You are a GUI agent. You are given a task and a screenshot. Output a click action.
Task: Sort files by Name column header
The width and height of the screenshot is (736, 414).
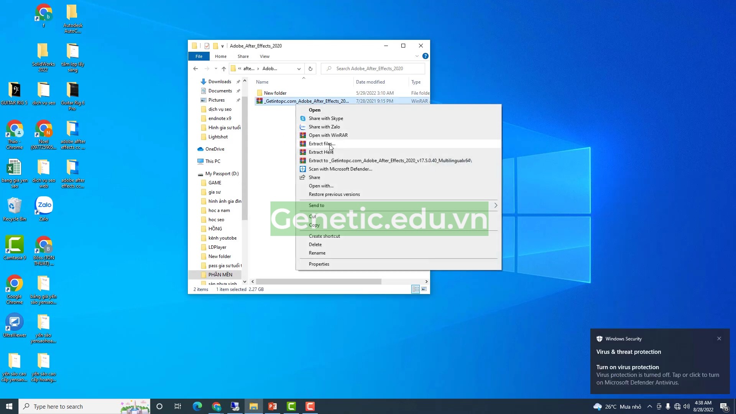303,82
